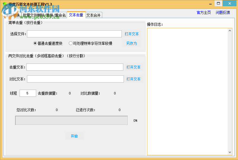This screenshot has width=238, height=160.
Task: Select the 文本去重 tab
Action: (x=76, y=15)
